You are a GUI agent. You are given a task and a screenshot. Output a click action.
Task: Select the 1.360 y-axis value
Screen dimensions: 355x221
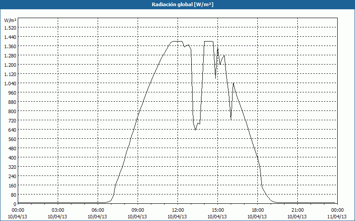10,46
